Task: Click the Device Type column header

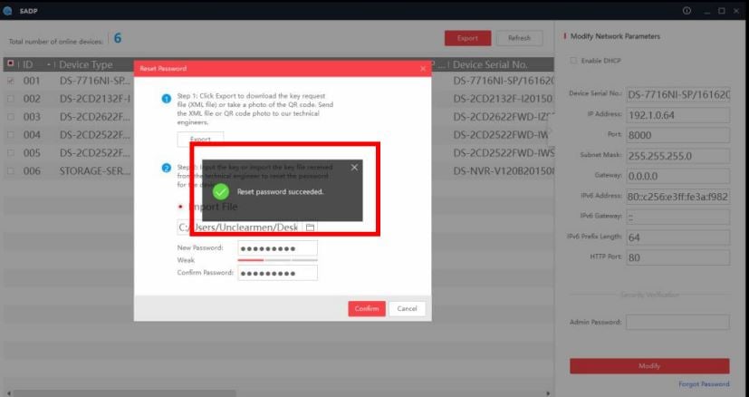Action: (86, 65)
